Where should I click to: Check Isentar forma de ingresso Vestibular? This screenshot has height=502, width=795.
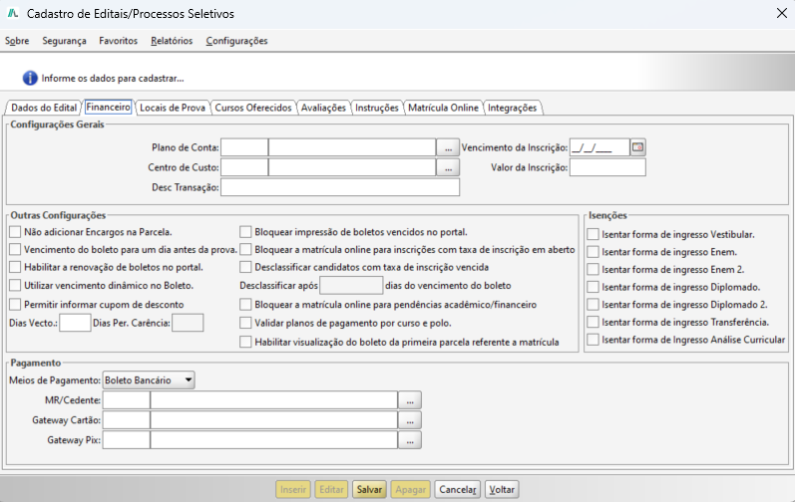point(593,234)
